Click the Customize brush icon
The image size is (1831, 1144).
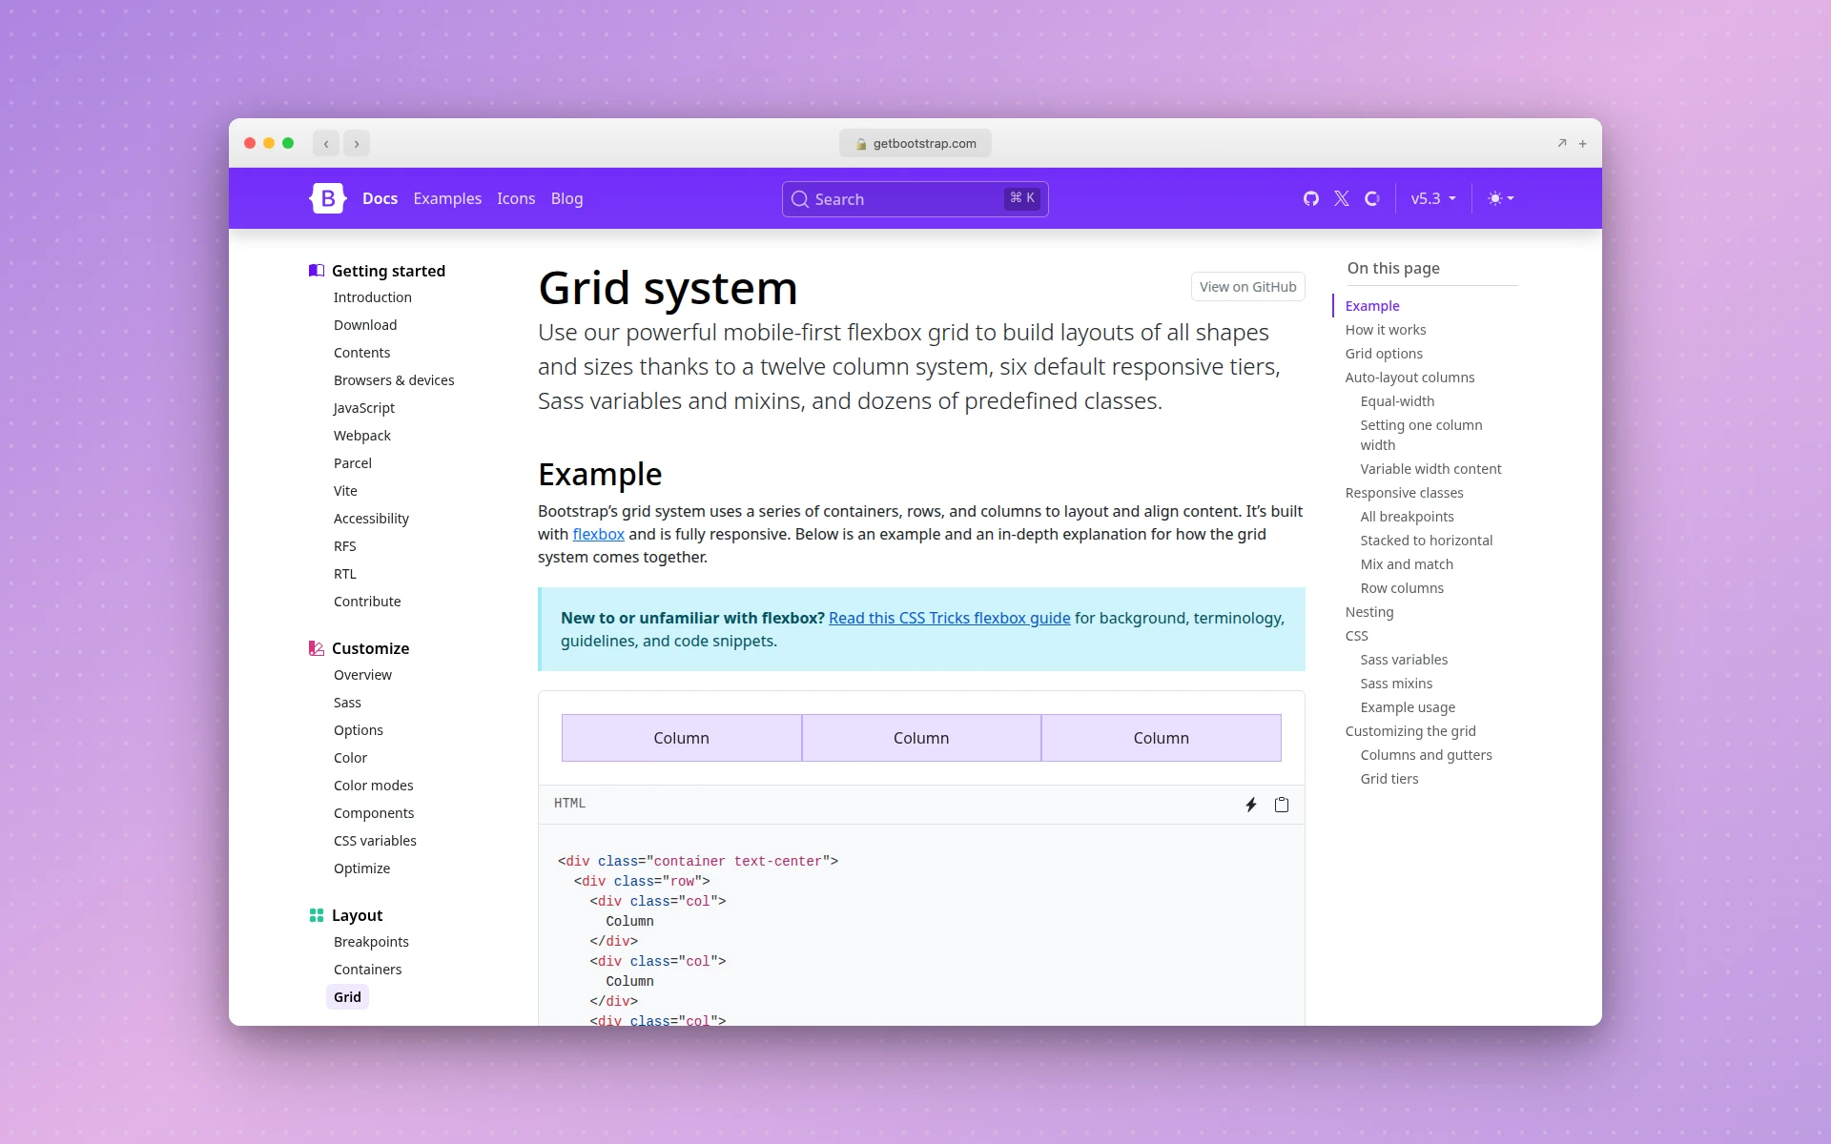click(x=317, y=648)
